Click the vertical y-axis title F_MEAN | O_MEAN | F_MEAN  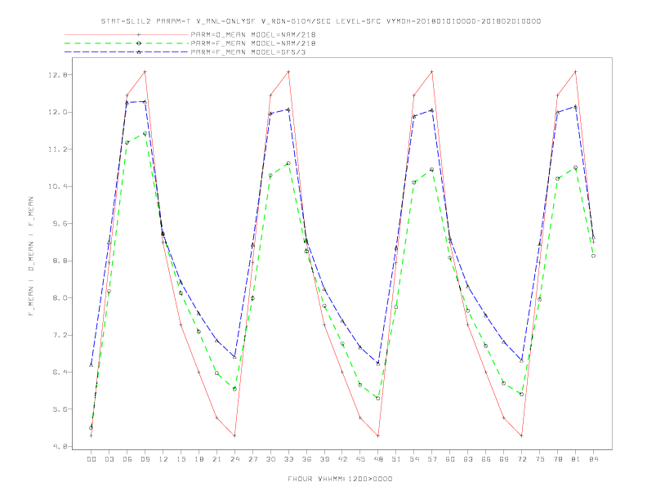[x=31, y=257]
